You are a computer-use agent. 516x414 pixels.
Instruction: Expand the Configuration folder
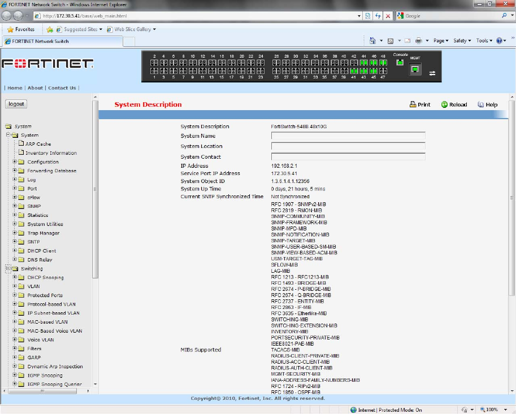[x=15, y=162]
